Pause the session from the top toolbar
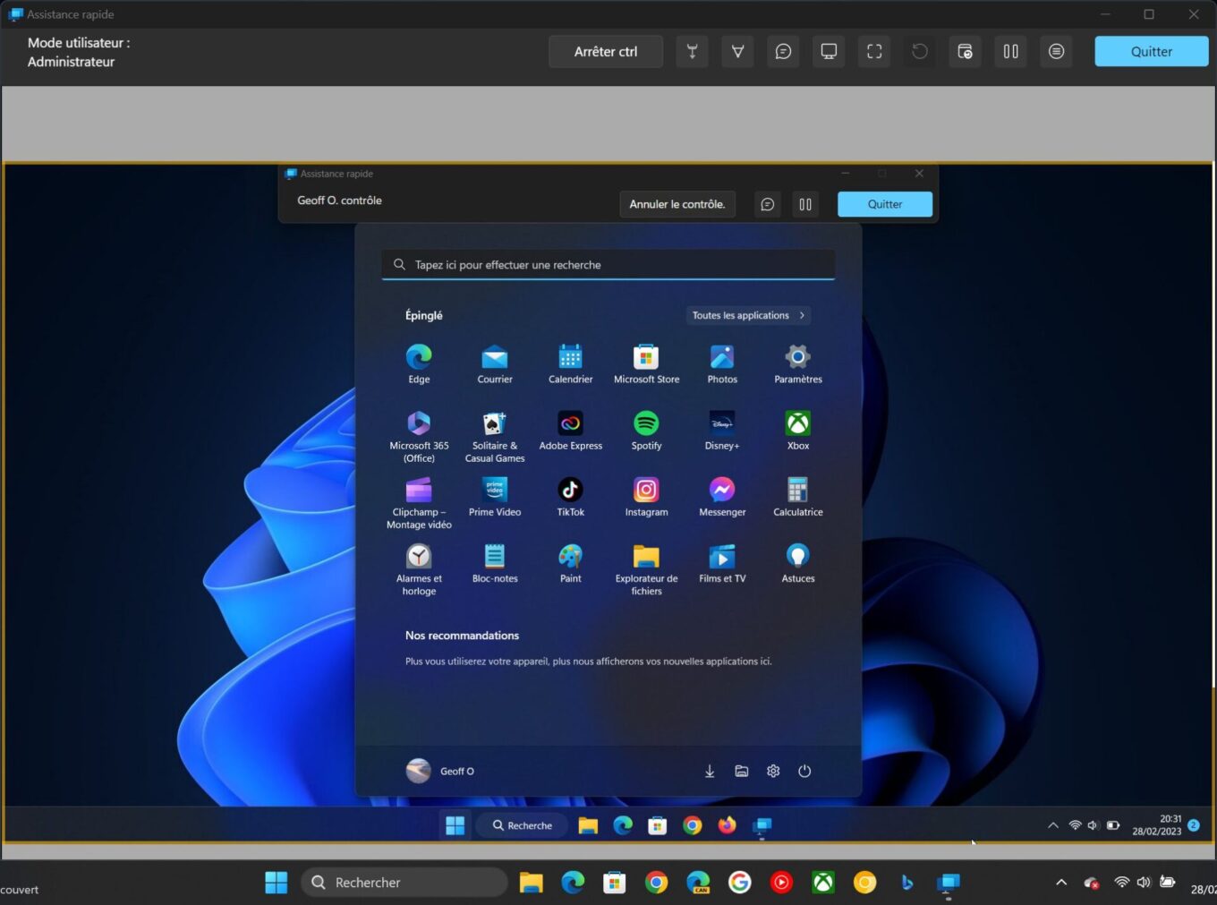 [x=1011, y=52]
